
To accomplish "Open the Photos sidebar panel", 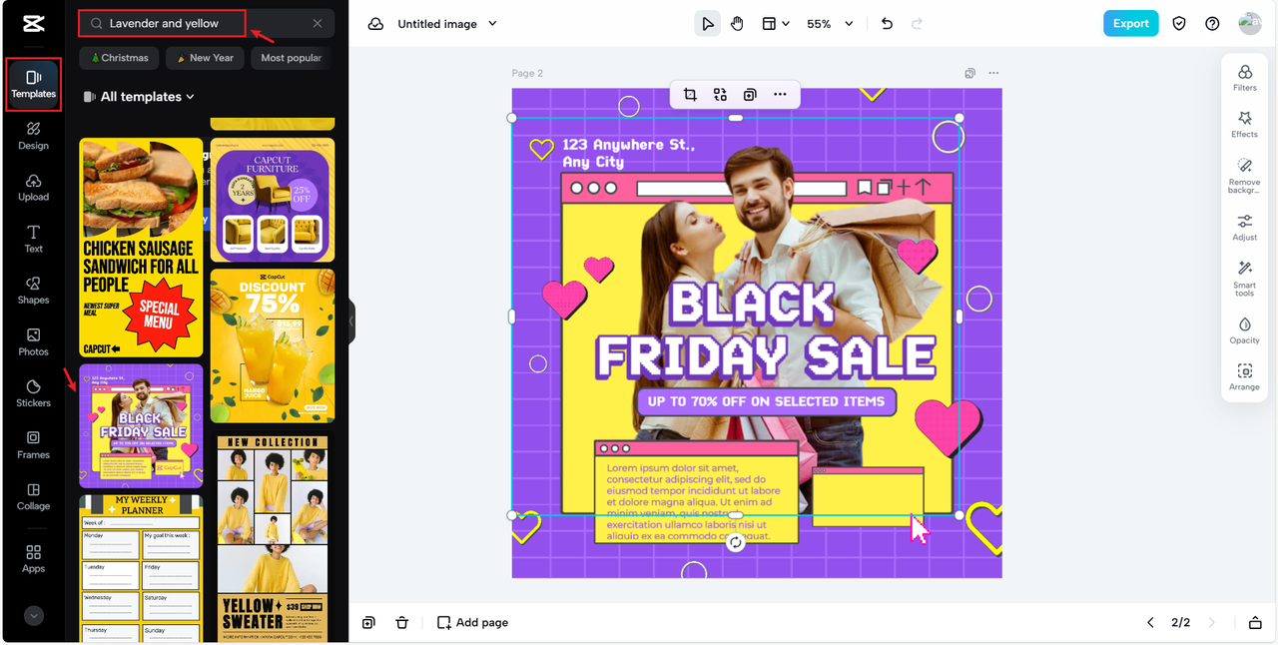I will pyautogui.click(x=33, y=342).
